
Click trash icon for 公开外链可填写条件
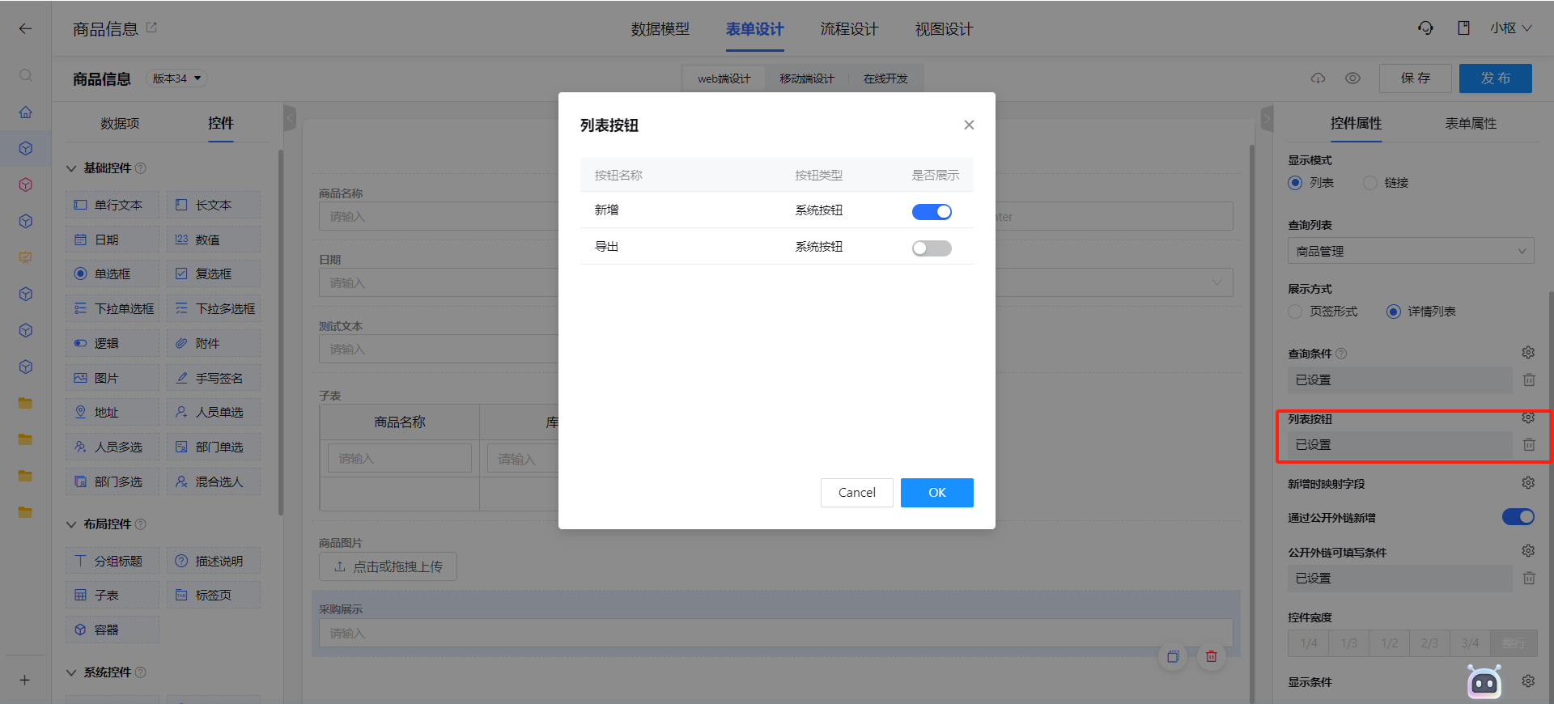click(x=1529, y=578)
